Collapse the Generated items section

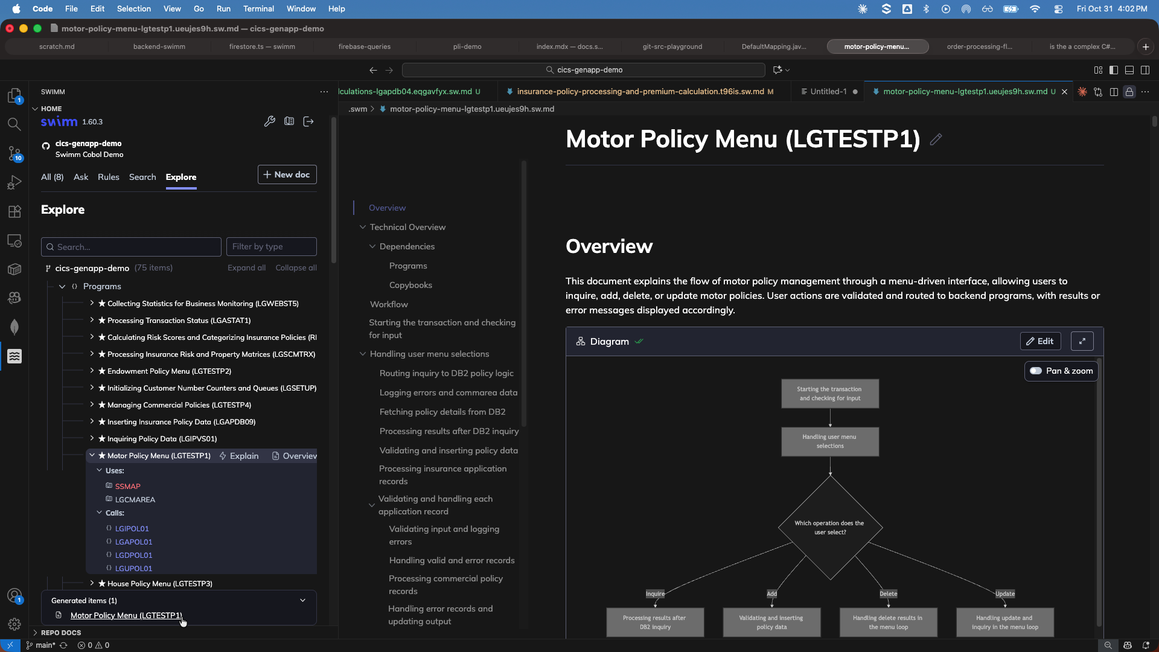pyautogui.click(x=302, y=600)
